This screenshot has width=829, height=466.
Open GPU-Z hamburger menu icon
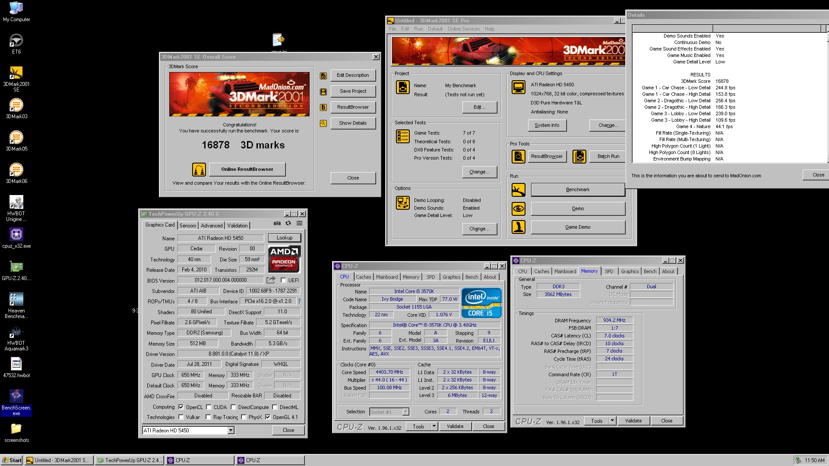click(299, 223)
